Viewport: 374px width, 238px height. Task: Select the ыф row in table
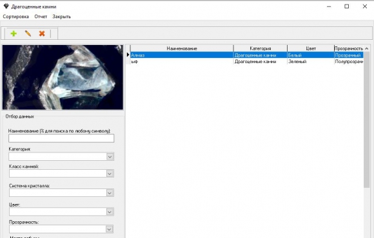click(x=246, y=61)
